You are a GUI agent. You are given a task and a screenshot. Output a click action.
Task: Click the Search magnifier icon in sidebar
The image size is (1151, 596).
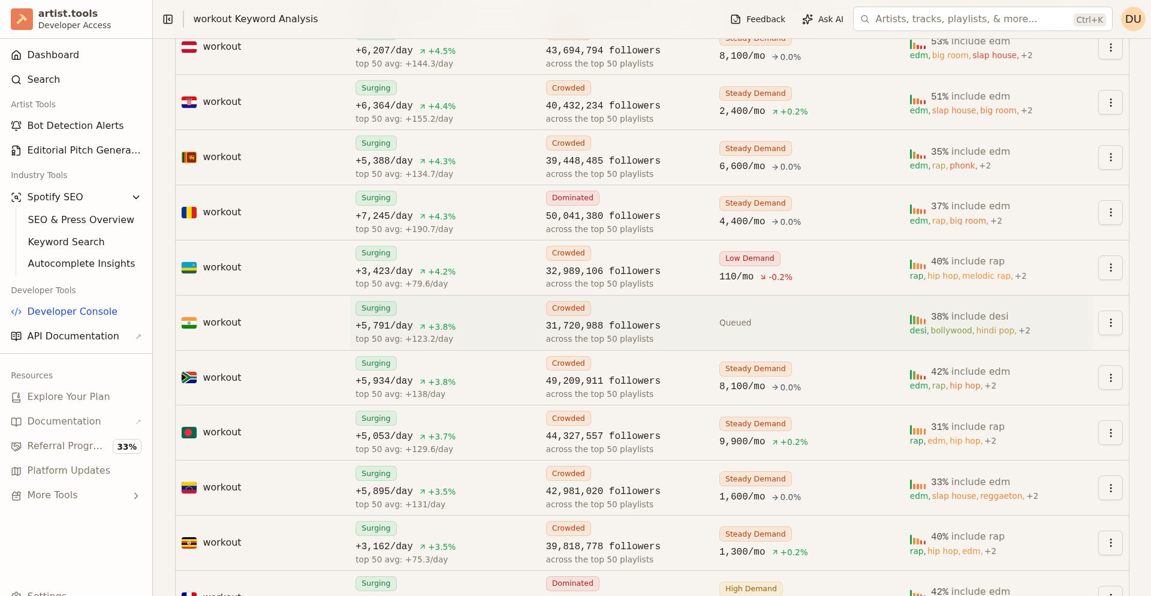[x=16, y=80]
